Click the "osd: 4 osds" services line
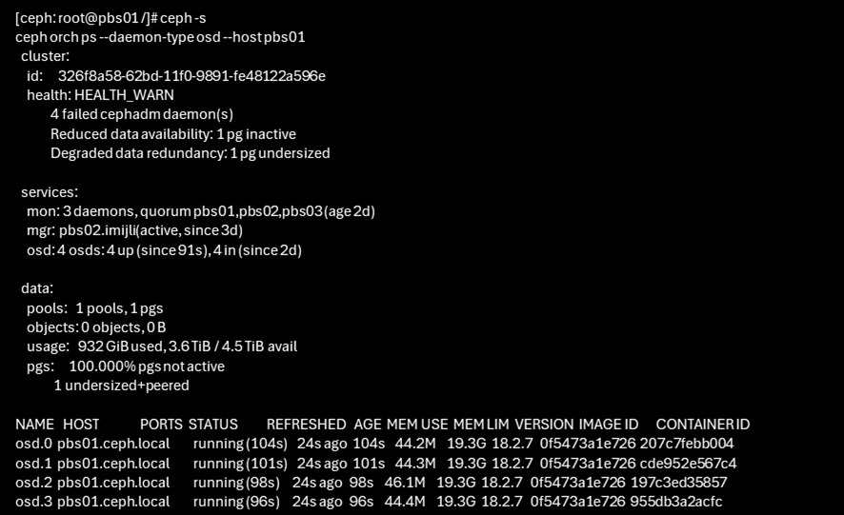The image size is (844, 515). coord(162,249)
